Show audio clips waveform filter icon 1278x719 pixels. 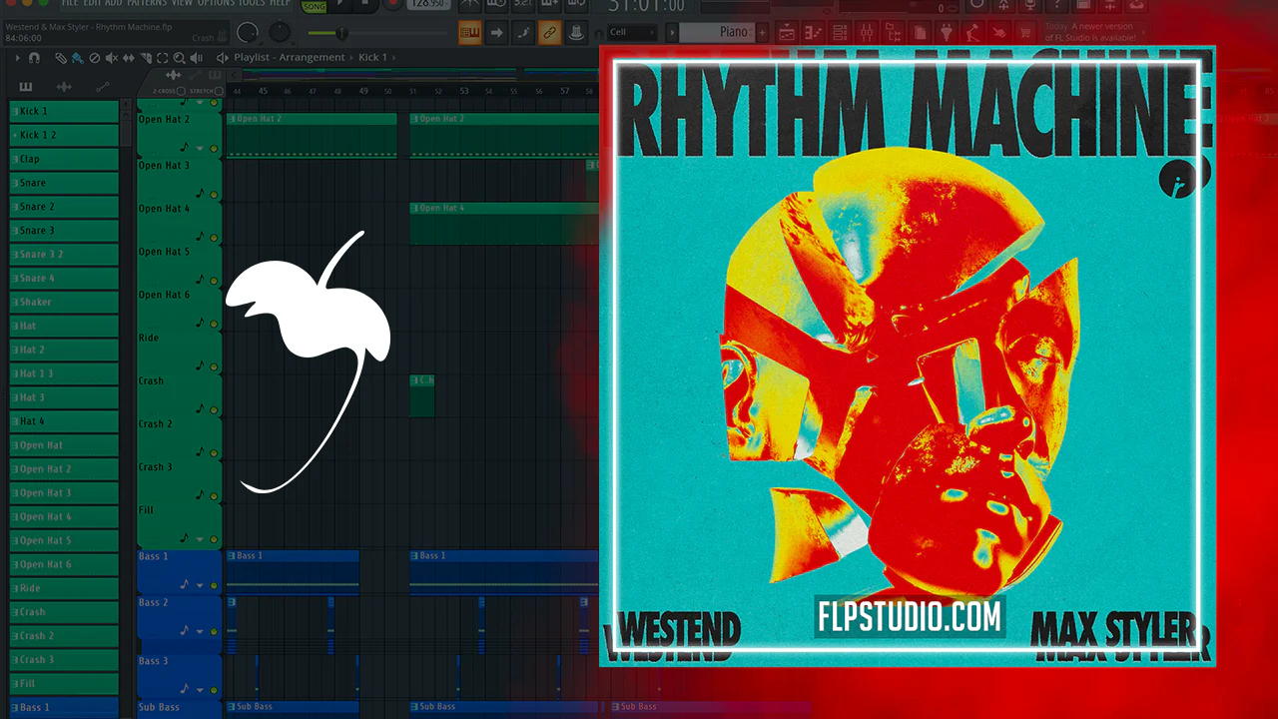click(64, 87)
